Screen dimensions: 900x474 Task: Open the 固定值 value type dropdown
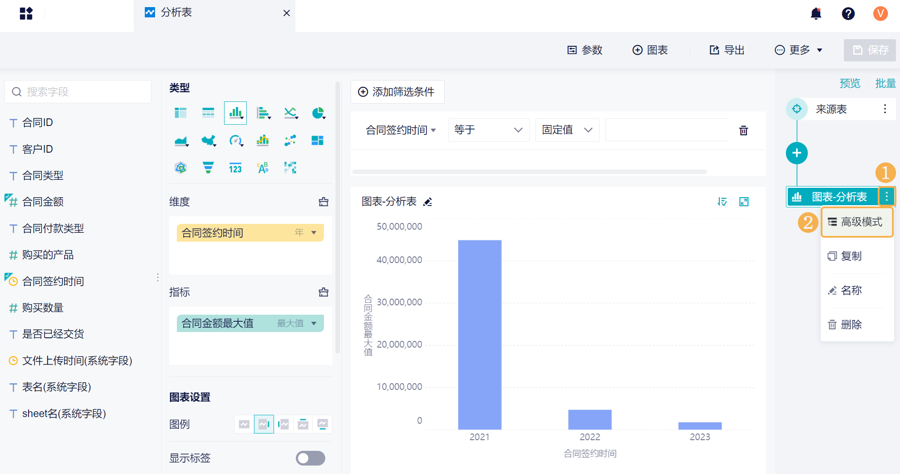[x=567, y=130]
